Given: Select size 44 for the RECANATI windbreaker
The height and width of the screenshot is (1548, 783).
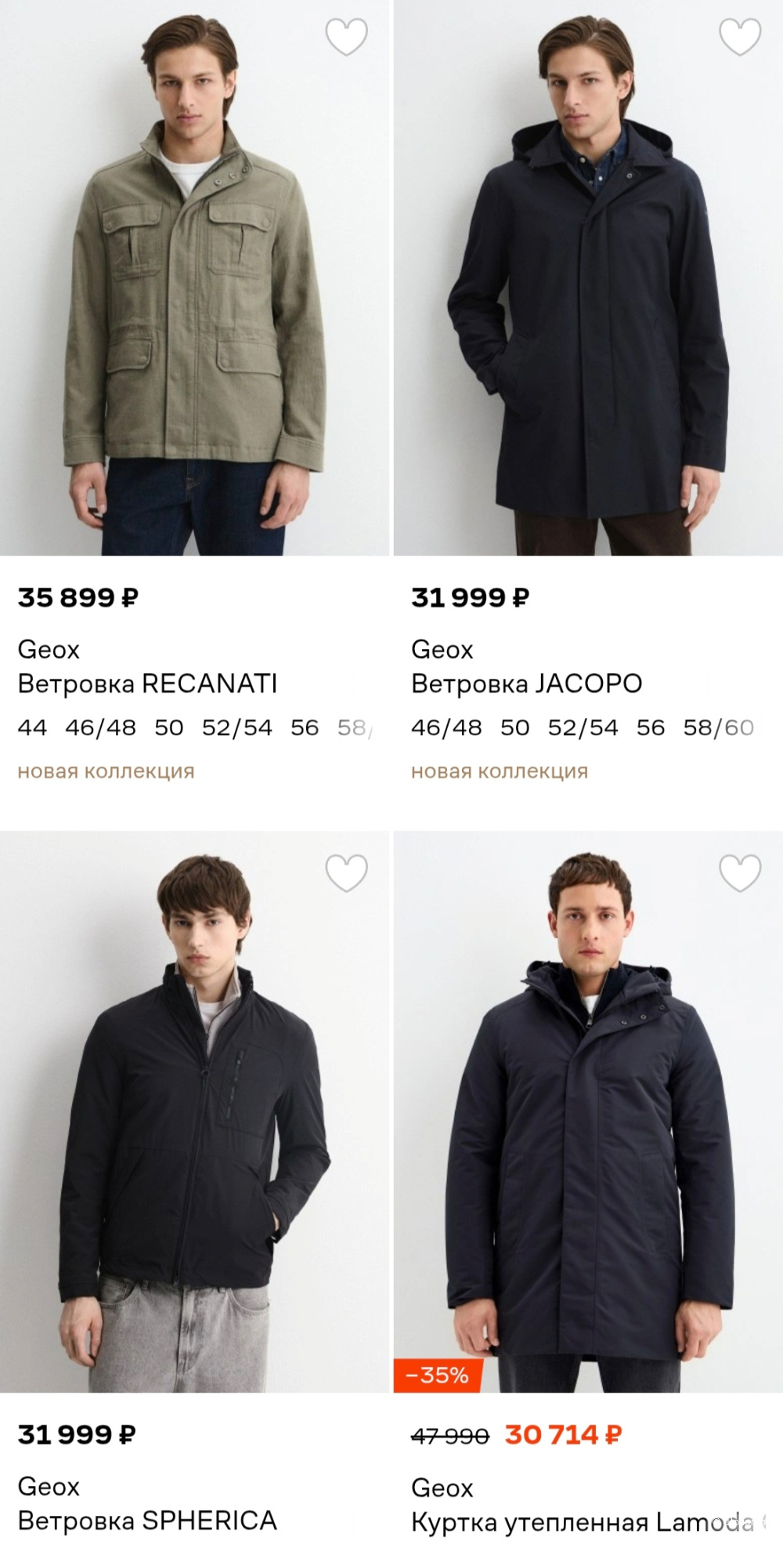Looking at the screenshot, I should coord(33,727).
